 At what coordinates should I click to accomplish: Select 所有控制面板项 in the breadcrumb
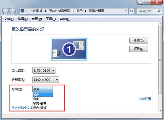click(59, 11)
